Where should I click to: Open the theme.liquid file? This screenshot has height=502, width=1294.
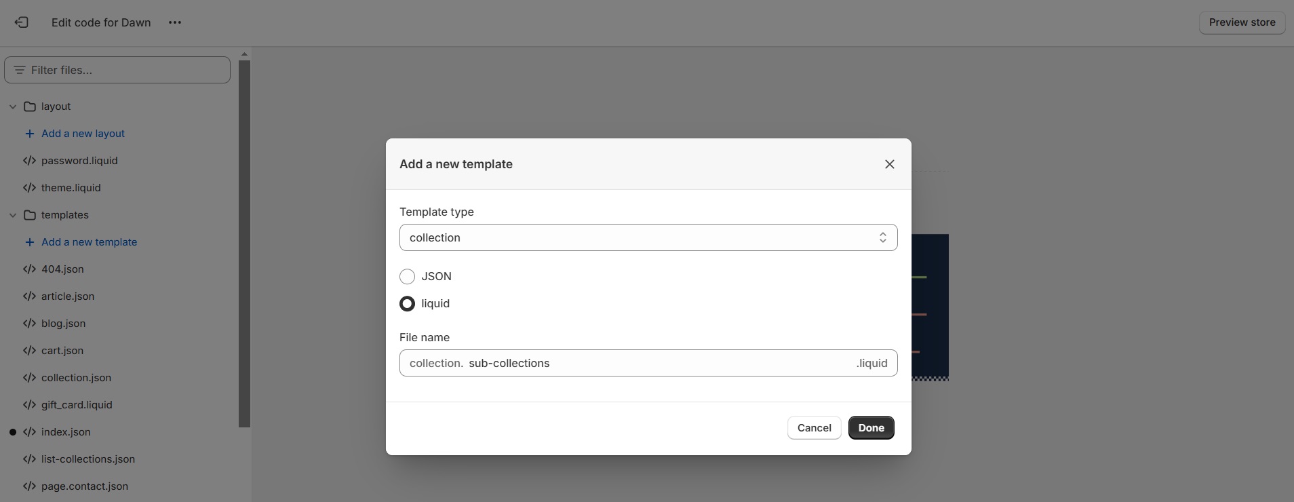(x=70, y=188)
